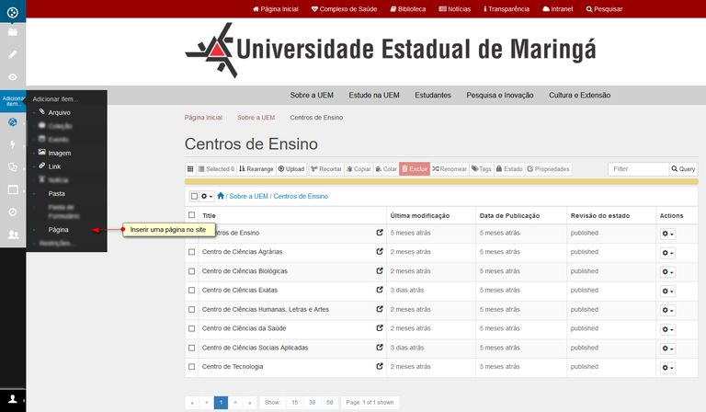The width and height of the screenshot is (706, 412).
Task: Select Página in the add item menu
Action: click(58, 229)
